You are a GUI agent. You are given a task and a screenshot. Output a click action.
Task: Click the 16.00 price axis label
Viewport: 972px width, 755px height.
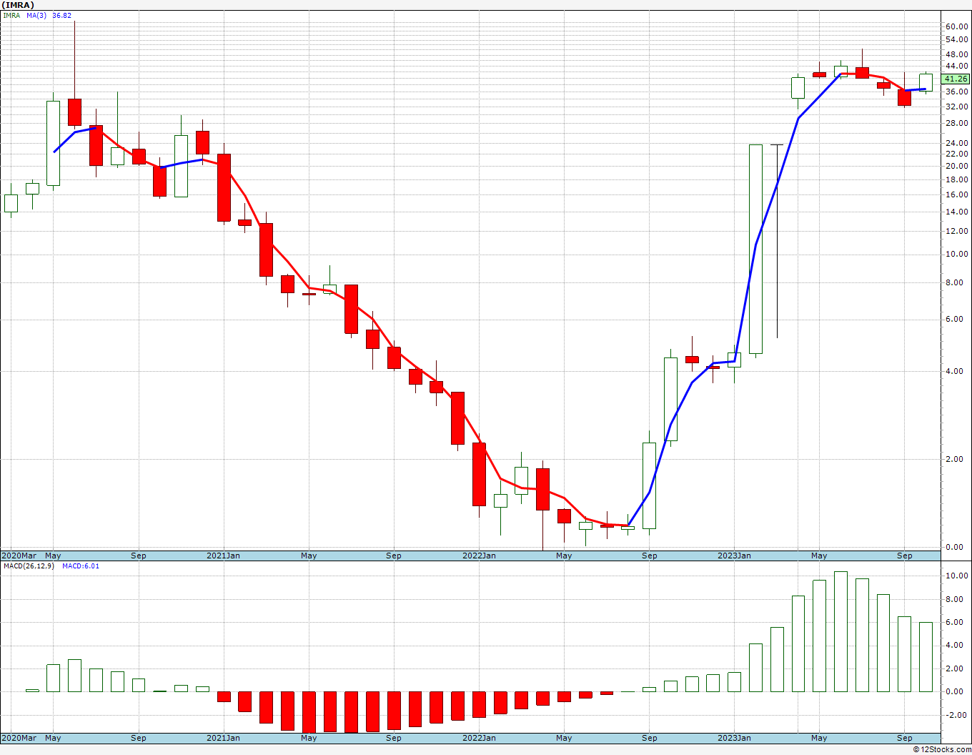tap(956, 194)
